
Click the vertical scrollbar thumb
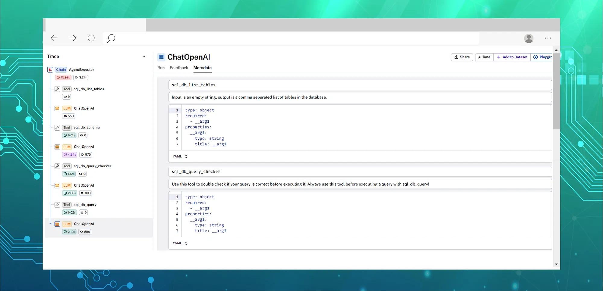pos(556,91)
